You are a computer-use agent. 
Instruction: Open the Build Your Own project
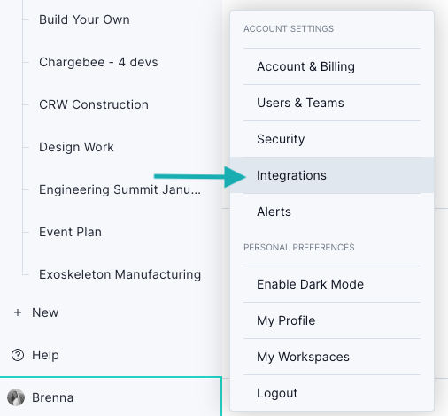84,19
